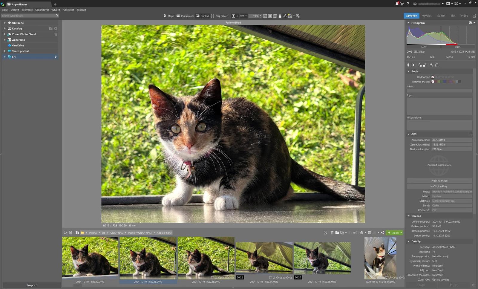Go to next photo using the right arrow

pyautogui.click(x=413, y=65)
